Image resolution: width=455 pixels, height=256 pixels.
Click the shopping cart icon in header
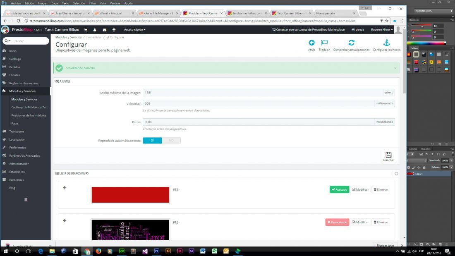pos(86,30)
